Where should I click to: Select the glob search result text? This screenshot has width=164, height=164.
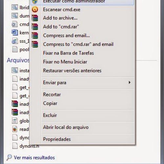[x=24, y=121]
